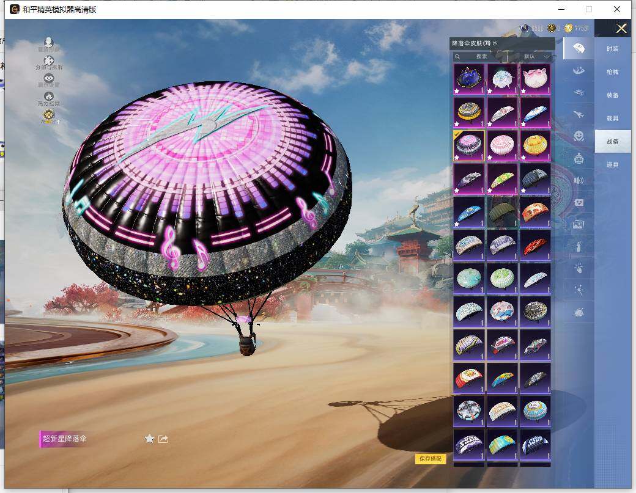Open the speaker voice pack category
Image resolution: width=636 pixels, height=493 pixels.
click(579, 180)
